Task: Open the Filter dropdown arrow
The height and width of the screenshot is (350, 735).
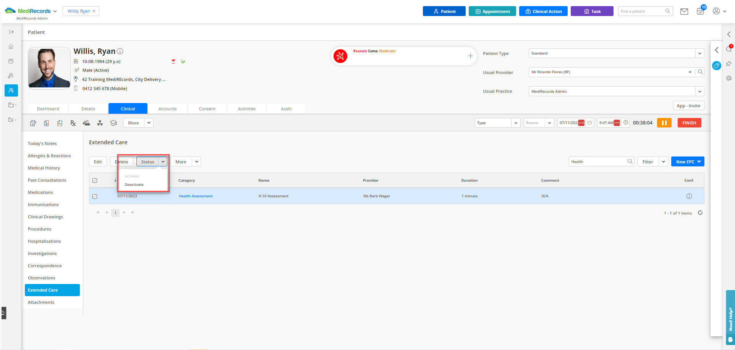Action: point(664,162)
